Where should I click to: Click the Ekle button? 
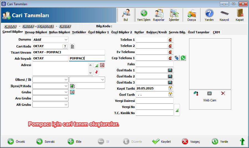point(75,142)
